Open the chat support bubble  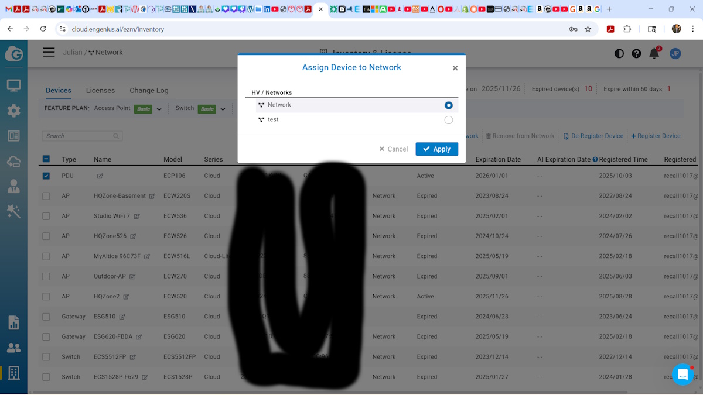tap(682, 374)
